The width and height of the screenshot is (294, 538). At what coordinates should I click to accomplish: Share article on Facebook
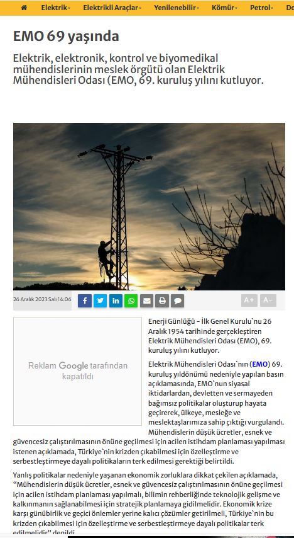tap(85, 301)
